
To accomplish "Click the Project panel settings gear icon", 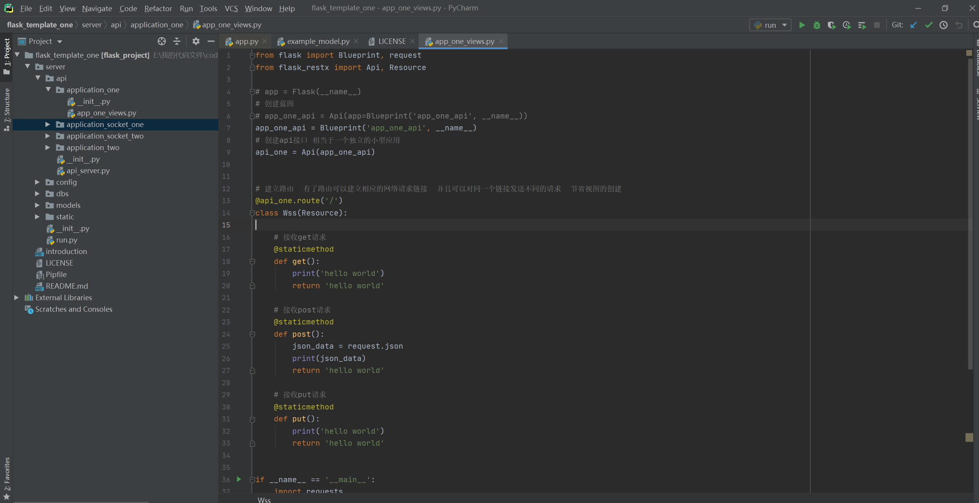I will tap(196, 41).
